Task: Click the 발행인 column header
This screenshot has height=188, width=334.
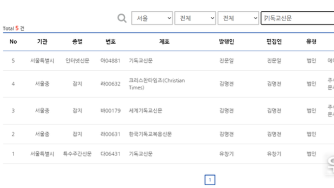Action: click(226, 42)
